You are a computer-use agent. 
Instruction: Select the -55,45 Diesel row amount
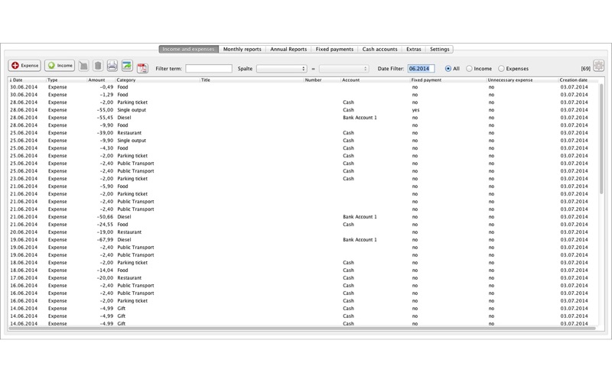click(x=105, y=118)
